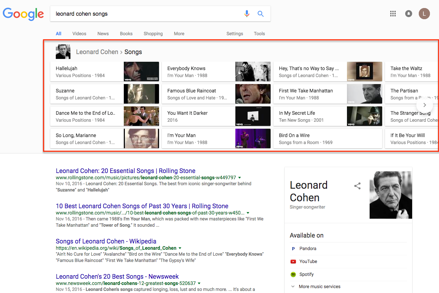Viewport: 439px width, 293px height.
Task: Open the More search menu
Action: (x=179, y=34)
